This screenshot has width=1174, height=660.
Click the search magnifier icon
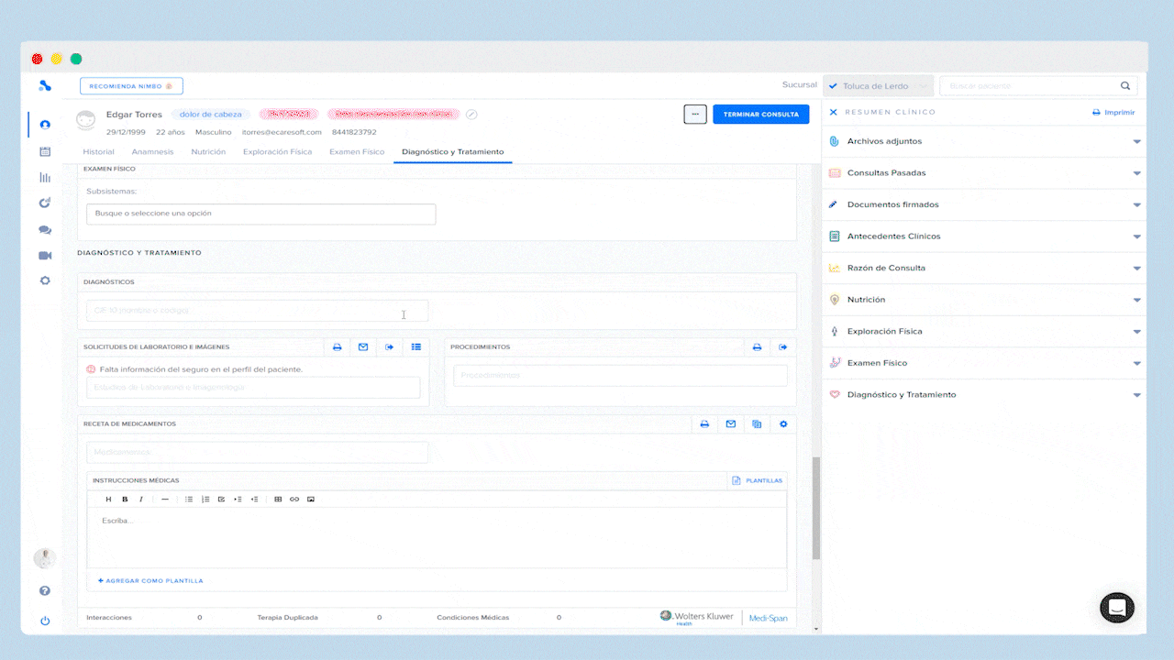click(x=1125, y=86)
